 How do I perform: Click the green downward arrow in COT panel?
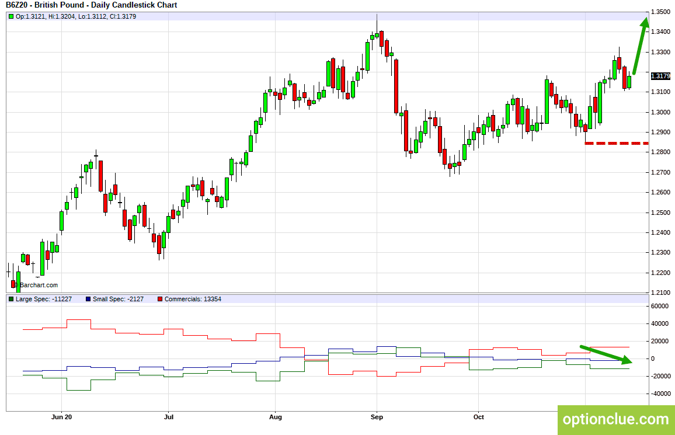click(606, 354)
